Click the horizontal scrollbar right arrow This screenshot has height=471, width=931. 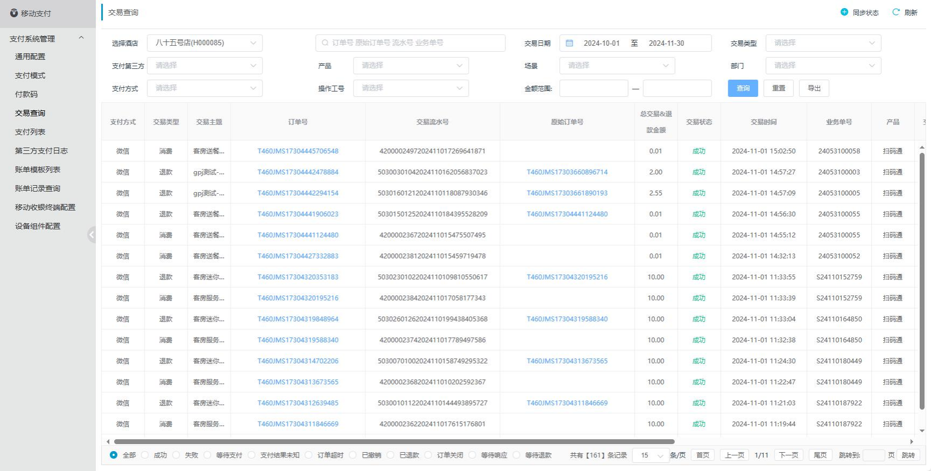[912, 441]
